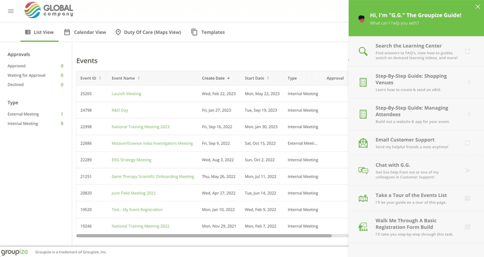Open the hamburger navigation menu

coord(11,11)
